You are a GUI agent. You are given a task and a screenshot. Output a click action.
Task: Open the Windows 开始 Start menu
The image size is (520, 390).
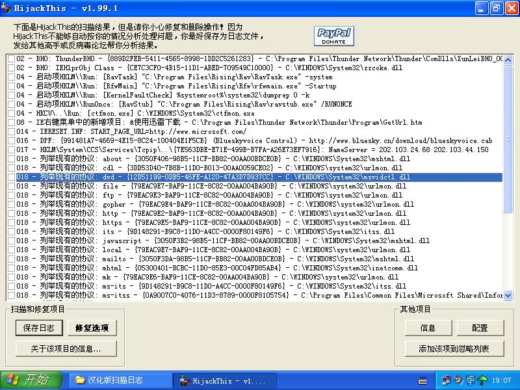coord(31,380)
